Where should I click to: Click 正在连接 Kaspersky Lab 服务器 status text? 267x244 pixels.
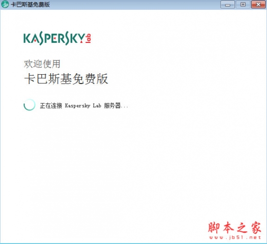pos(84,105)
